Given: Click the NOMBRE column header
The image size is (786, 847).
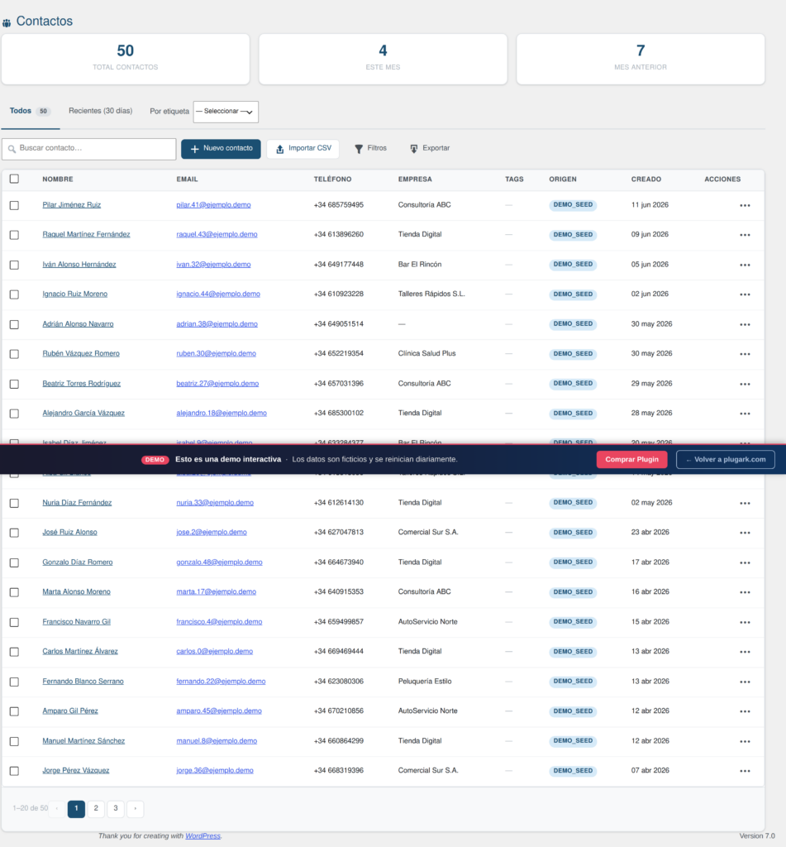Looking at the screenshot, I should click(x=58, y=179).
